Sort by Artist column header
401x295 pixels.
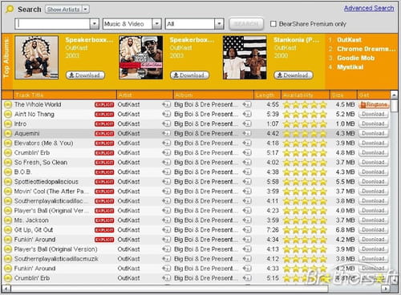(x=144, y=95)
